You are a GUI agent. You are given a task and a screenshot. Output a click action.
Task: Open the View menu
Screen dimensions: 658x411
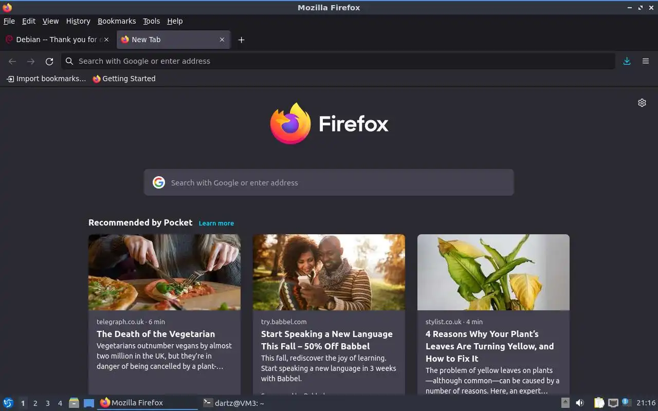coord(50,21)
